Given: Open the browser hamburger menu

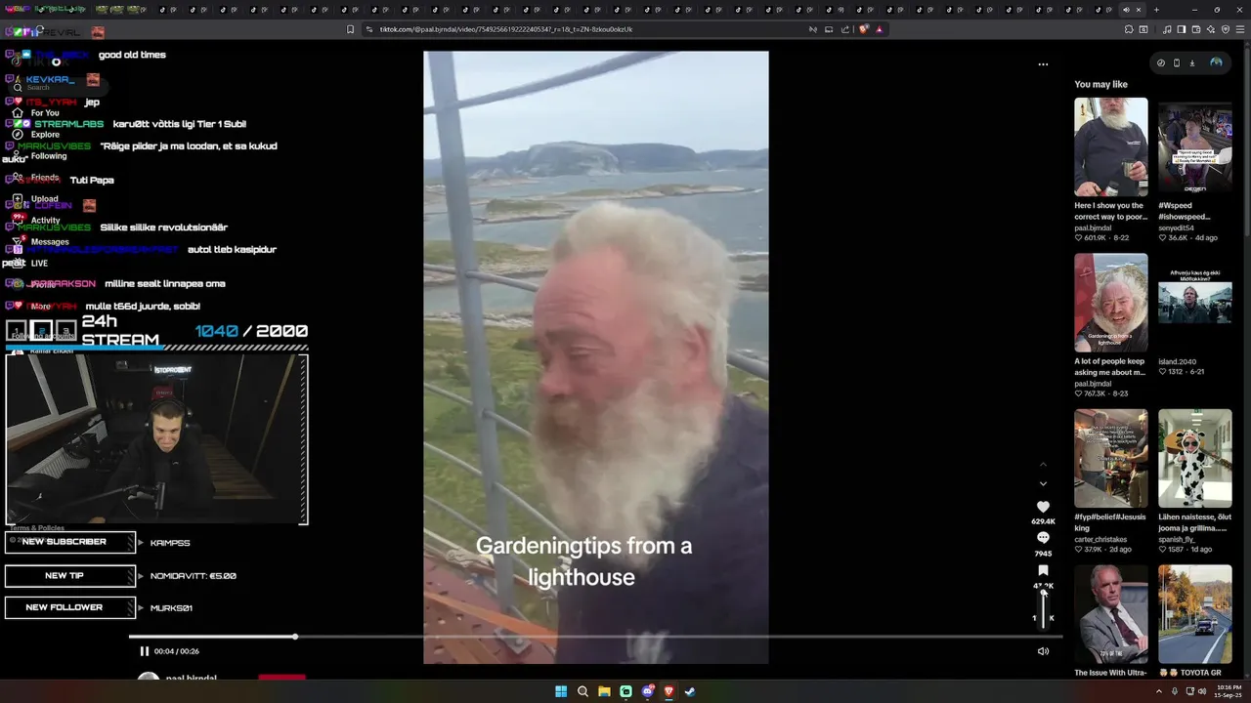Looking at the screenshot, I should pyautogui.click(x=1240, y=29).
